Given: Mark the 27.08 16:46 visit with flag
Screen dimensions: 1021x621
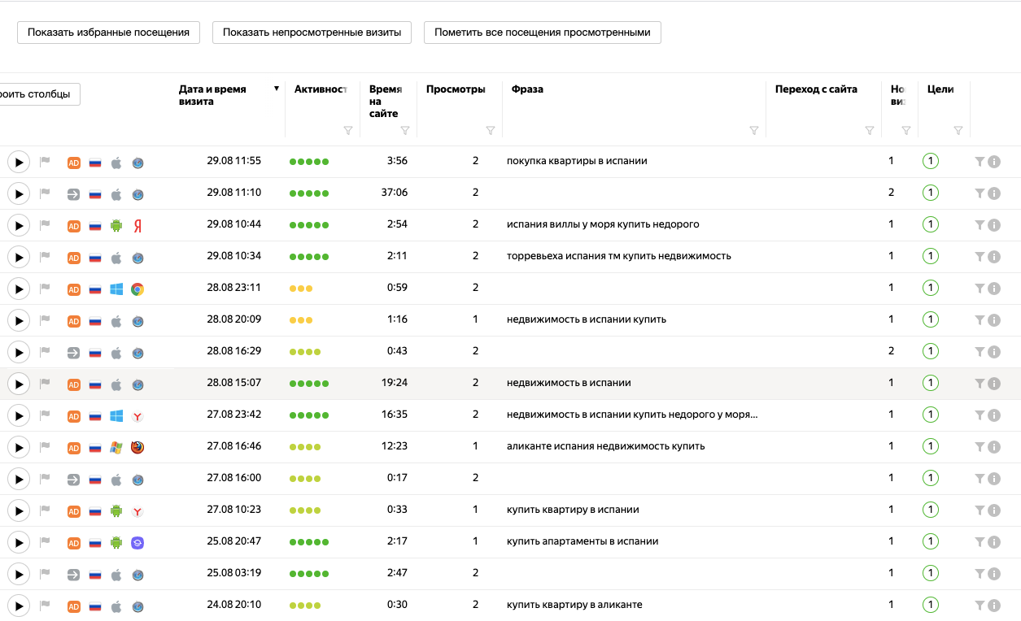Looking at the screenshot, I should coord(45,447).
